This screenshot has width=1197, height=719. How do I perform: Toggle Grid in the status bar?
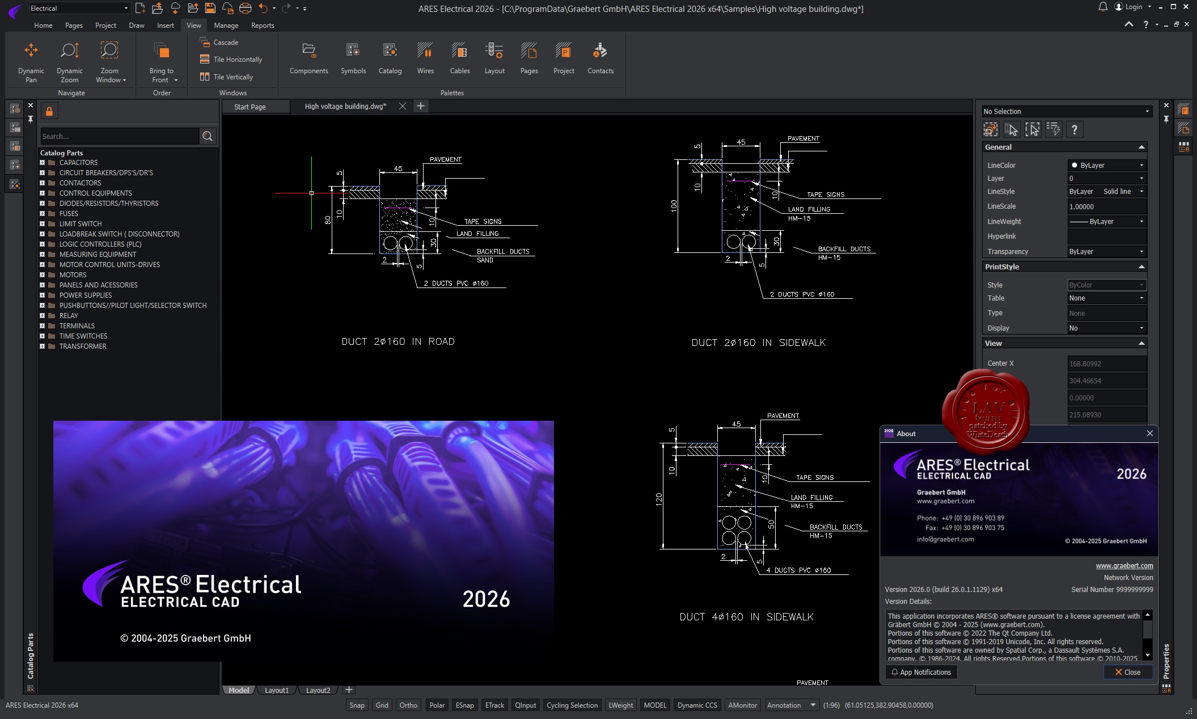(x=382, y=705)
